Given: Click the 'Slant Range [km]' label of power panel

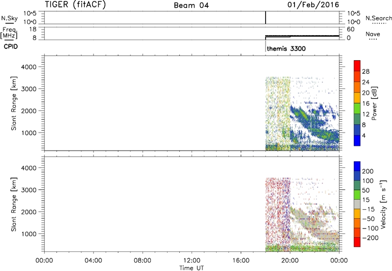Looking at the screenshot, I should (x=14, y=103).
